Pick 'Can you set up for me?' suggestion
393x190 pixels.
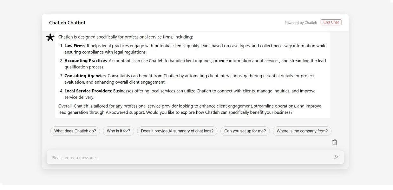[245, 131]
